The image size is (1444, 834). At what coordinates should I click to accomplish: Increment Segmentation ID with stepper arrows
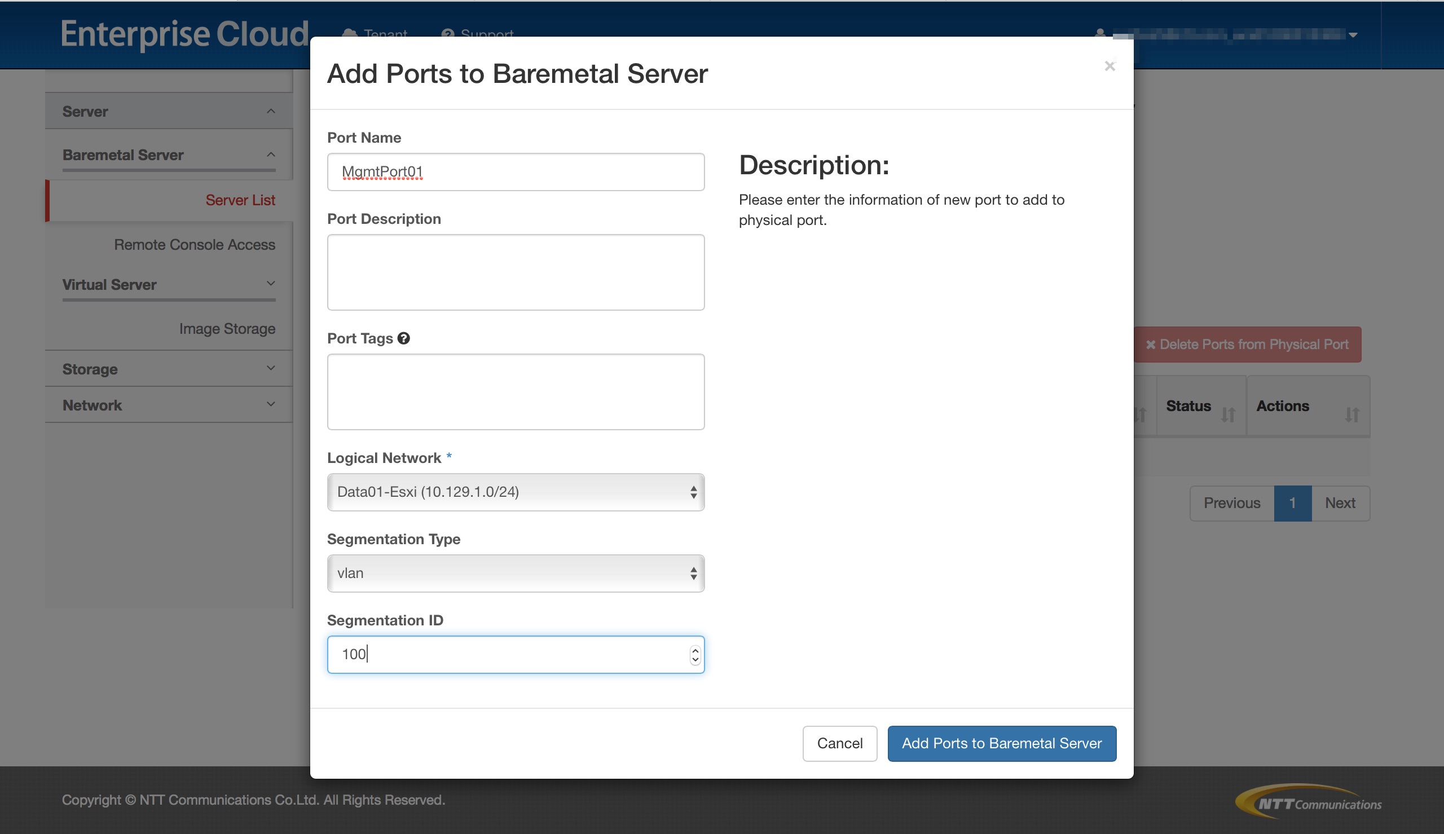[695, 650]
